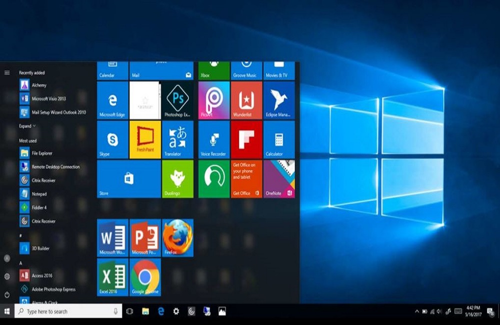Open the Firefox tile

(x=177, y=237)
